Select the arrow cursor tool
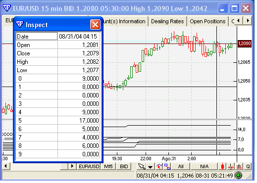Image resolution: width=257 pixels, height=183 pixels. [x=142, y=167]
